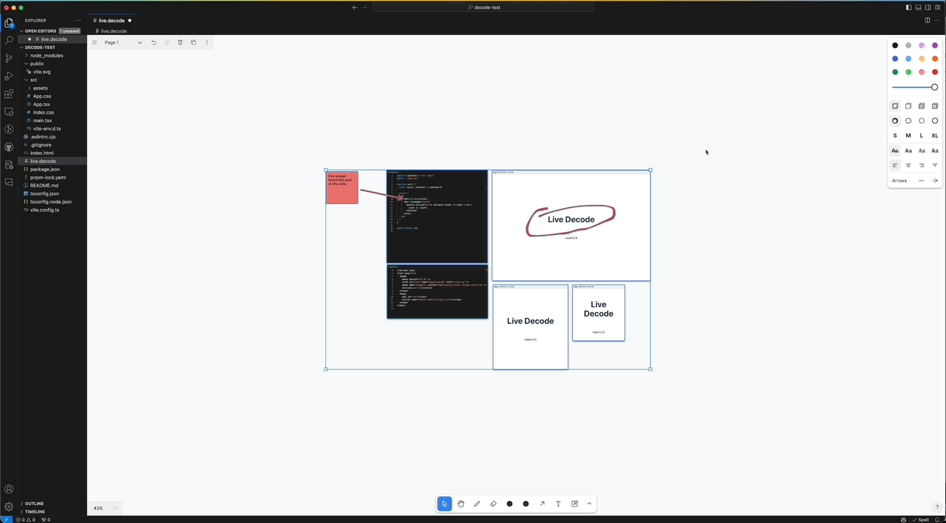Pick the Draw pencil tool
946x523 pixels.
click(477, 504)
